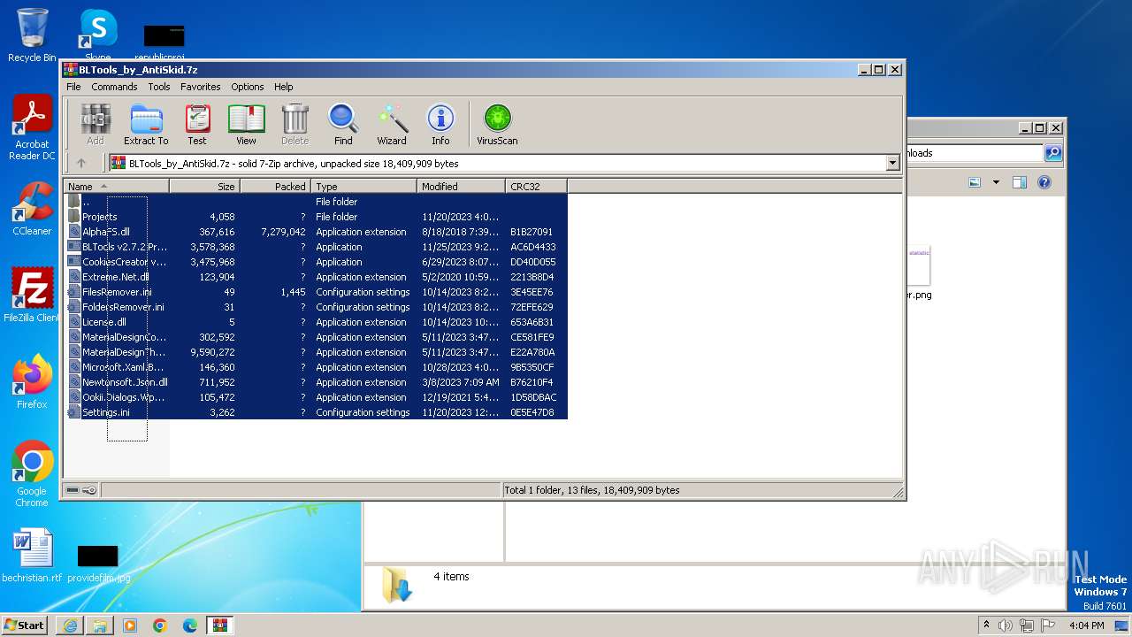
Task: Show archive Info icon
Action: click(440, 124)
